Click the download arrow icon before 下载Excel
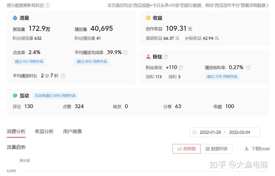The height and width of the screenshot is (176, 275). click(246, 149)
